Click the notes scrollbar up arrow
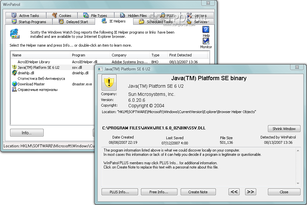The width and height of the screenshot is (307, 205). tap(298, 151)
